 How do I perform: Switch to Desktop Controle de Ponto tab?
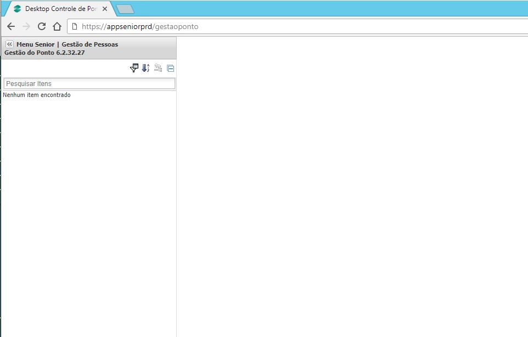pos(60,9)
